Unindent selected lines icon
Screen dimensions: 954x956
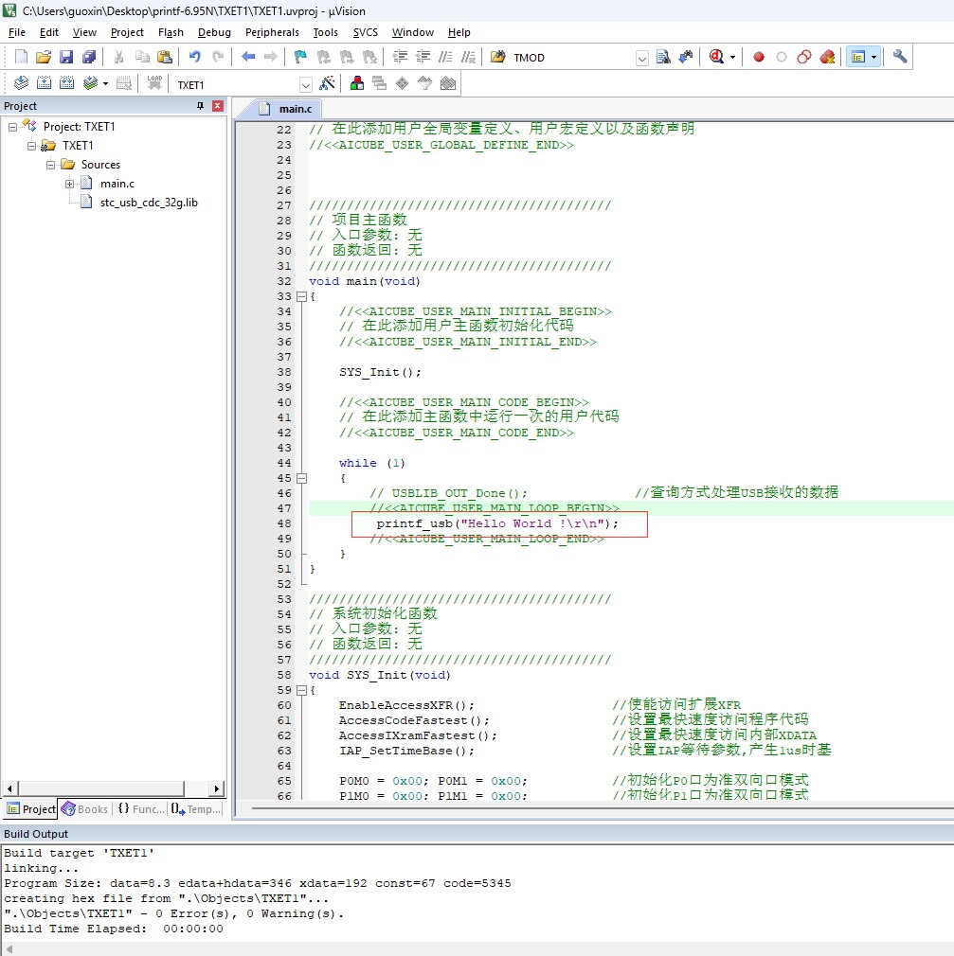pyautogui.click(x=423, y=58)
